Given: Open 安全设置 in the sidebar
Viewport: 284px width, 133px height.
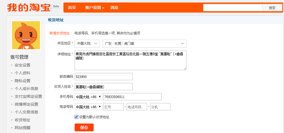Looking at the screenshot, I should click(22, 65).
